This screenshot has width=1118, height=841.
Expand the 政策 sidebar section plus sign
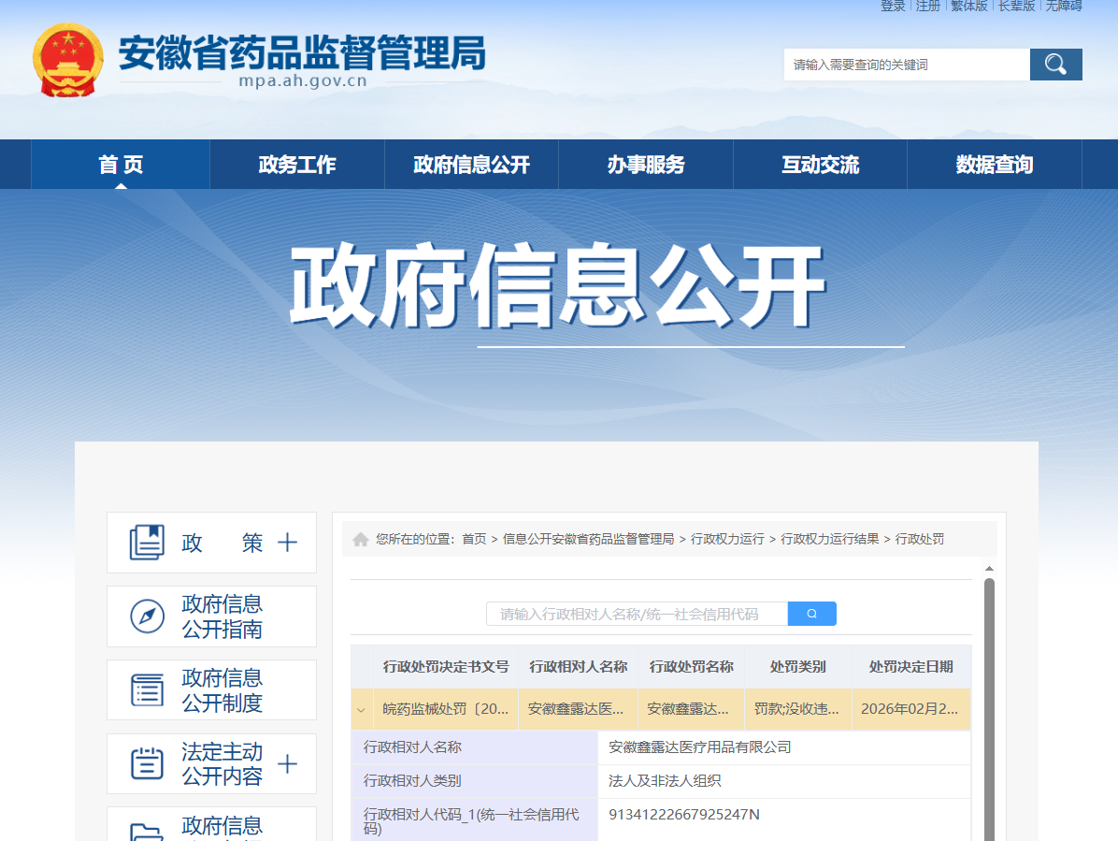288,543
